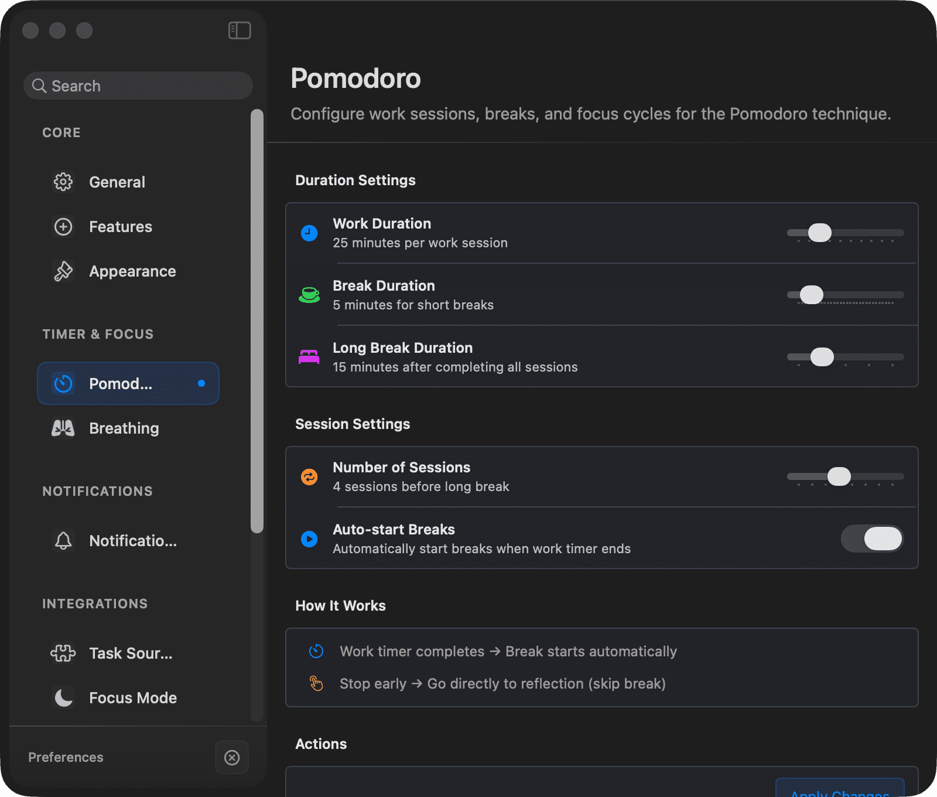The height and width of the screenshot is (797, 937).
Task: Click the Pomodoro timer icon in sidebar
Action: [63, 383]
